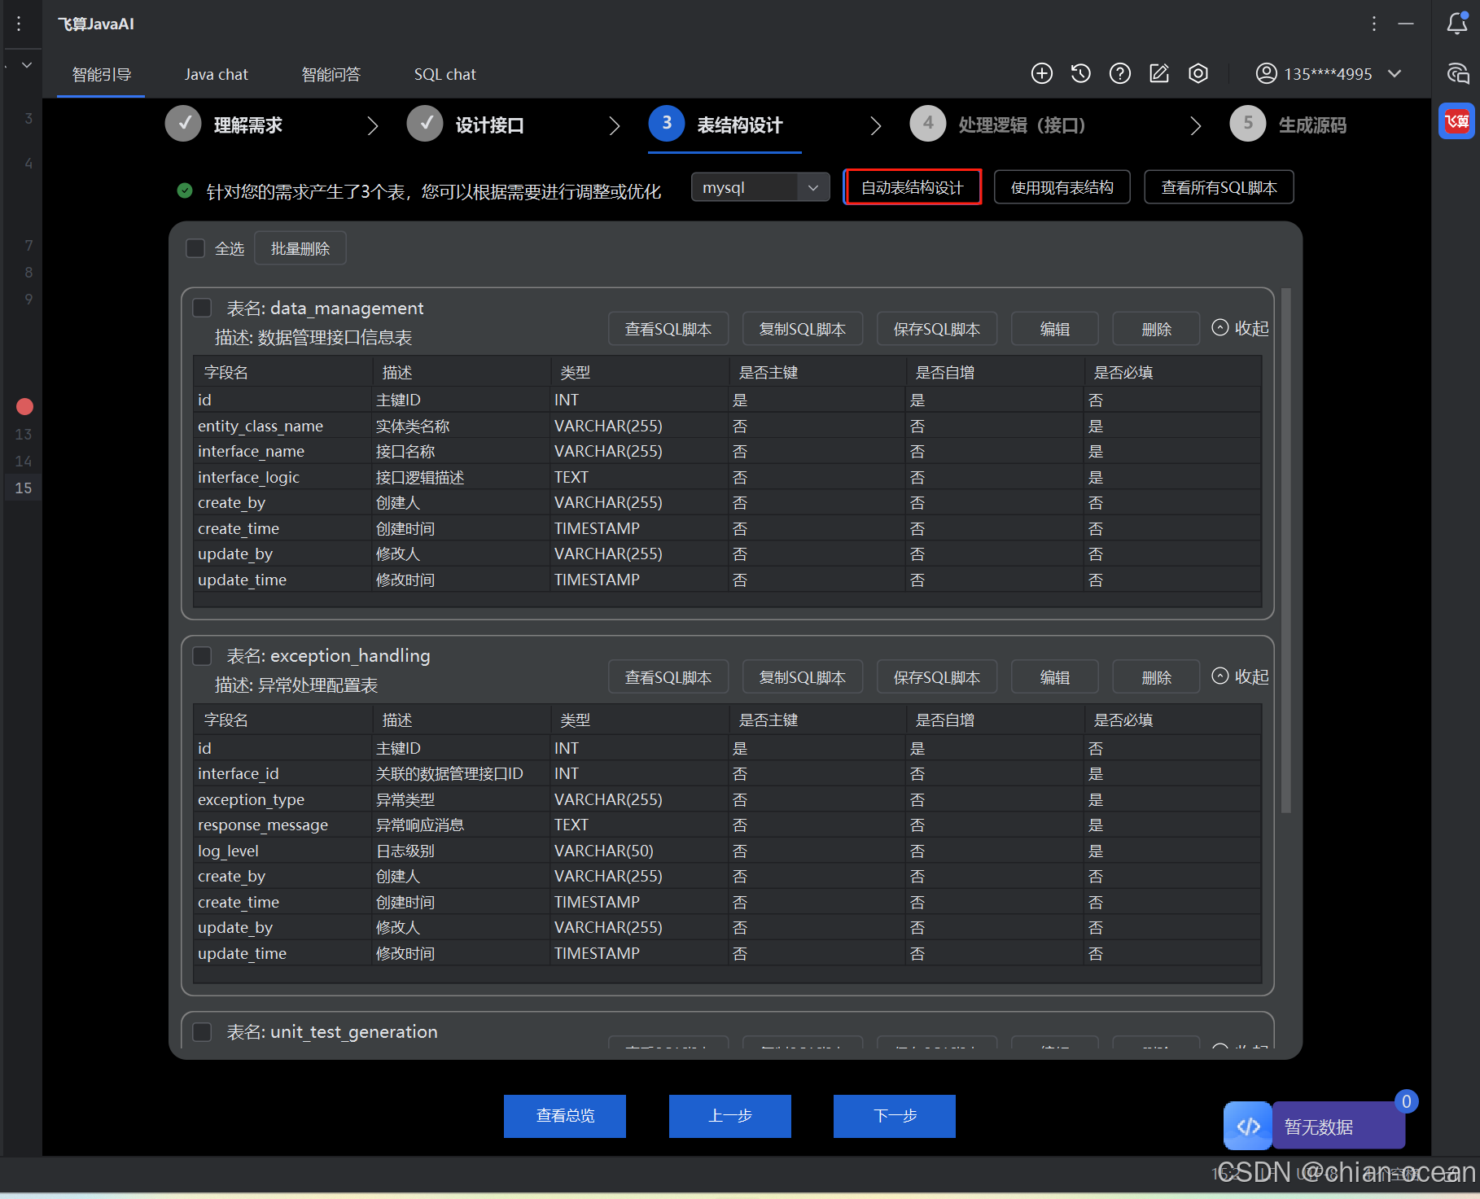Open the spiral AI assistant sidebar icon
Viewport: 1480px width, 1199px height.
click(1457, 73)
